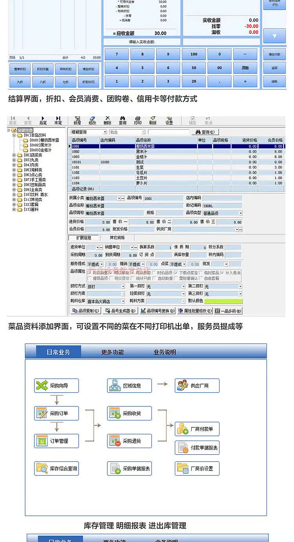This screenshot has width=294, height=542.
Task: Add a new item with 新增 toolbar icon
Action: [77, 120]
